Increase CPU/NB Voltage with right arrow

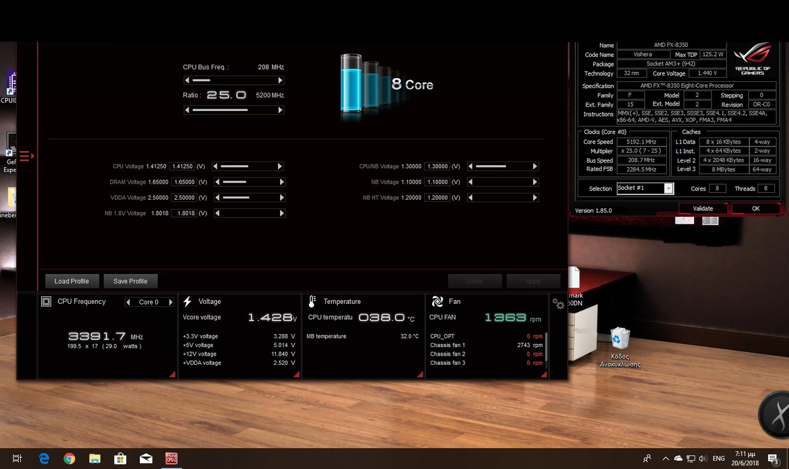pos(535,166)
